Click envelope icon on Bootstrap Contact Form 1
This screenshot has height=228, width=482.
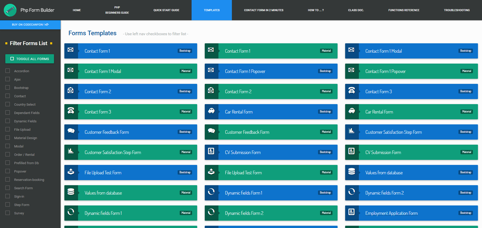coord(71,50)
